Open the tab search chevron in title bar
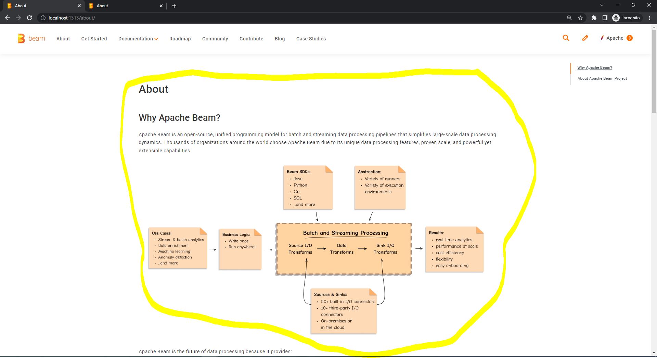This screenshot has height=358, width=657. [x=602, y=5]
